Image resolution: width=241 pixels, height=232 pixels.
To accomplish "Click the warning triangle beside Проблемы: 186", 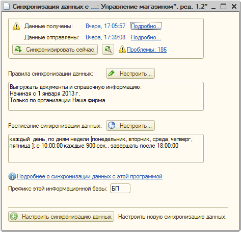I will pyautogui.click(x=122, y=50).
